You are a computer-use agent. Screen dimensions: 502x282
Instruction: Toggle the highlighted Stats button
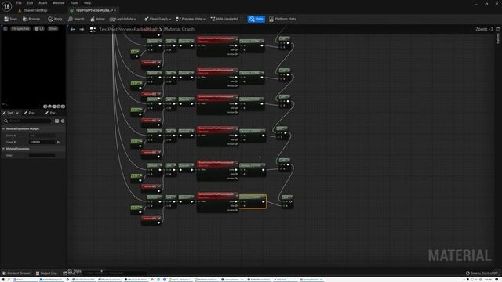coord(256,19)
